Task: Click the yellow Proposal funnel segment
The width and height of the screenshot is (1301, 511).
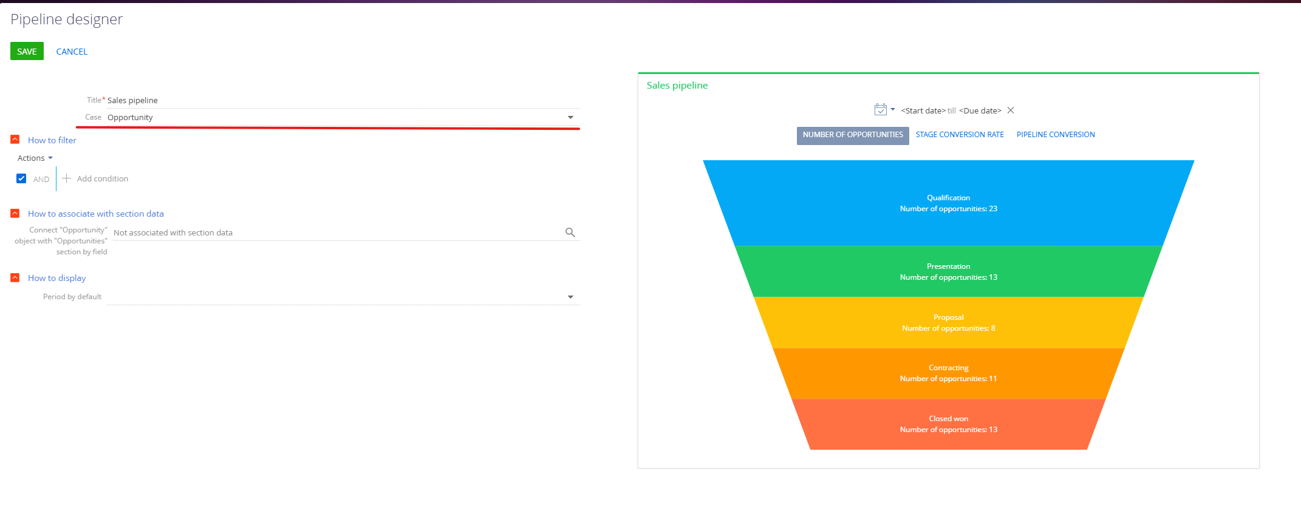Action: click(948, 322)
